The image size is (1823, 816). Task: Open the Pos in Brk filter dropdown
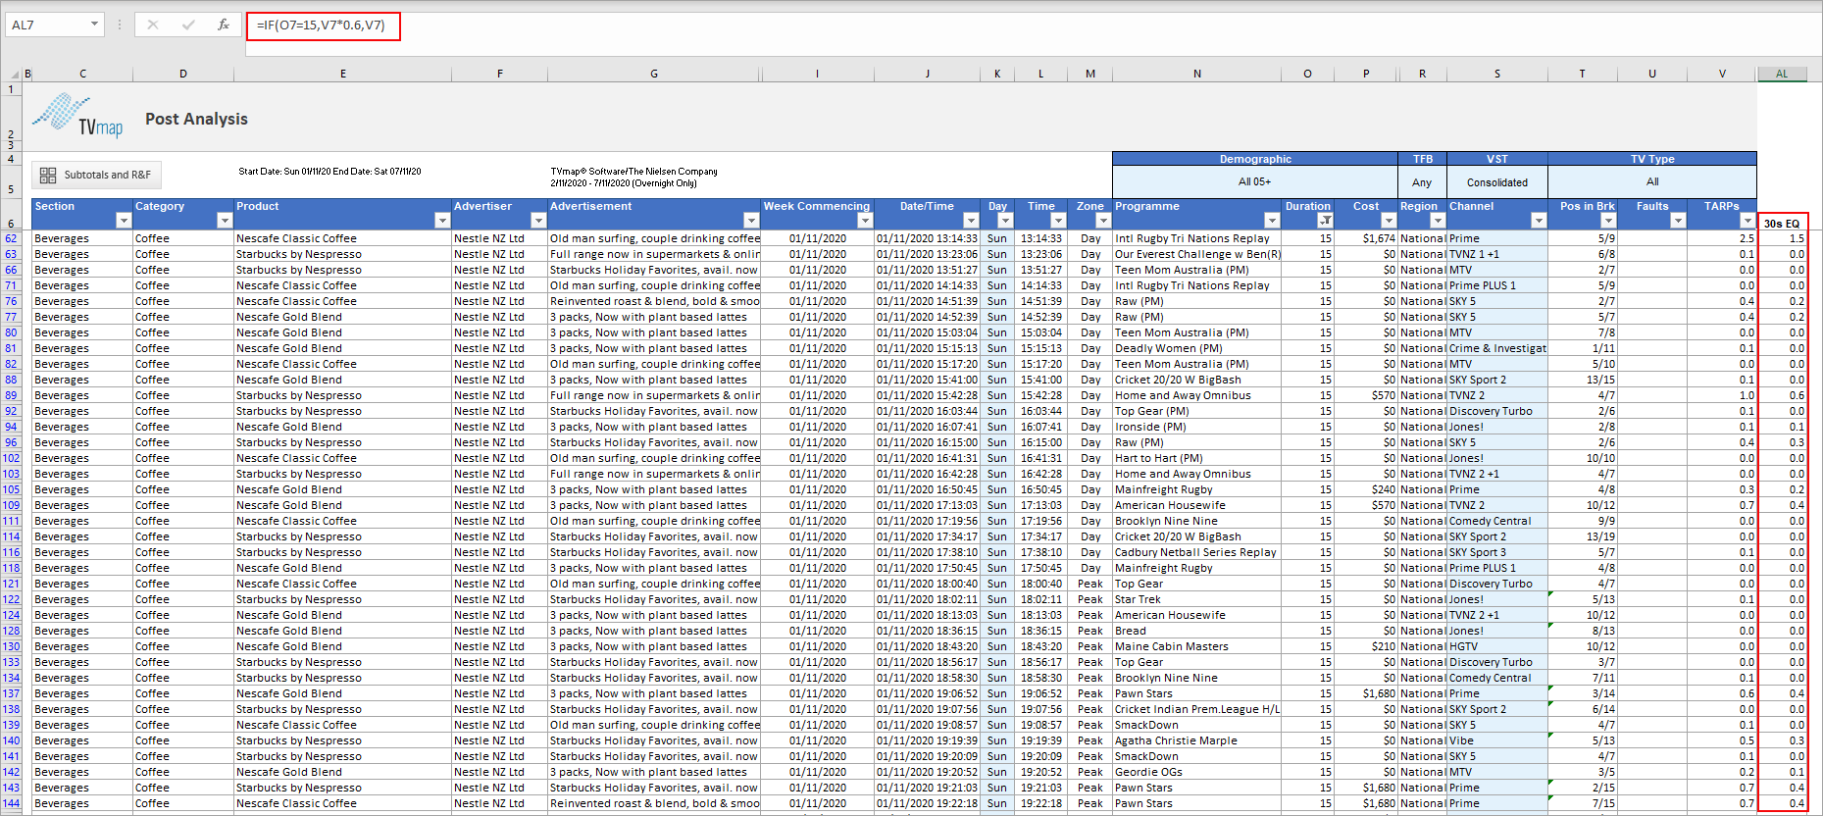tap(1608, 221)
